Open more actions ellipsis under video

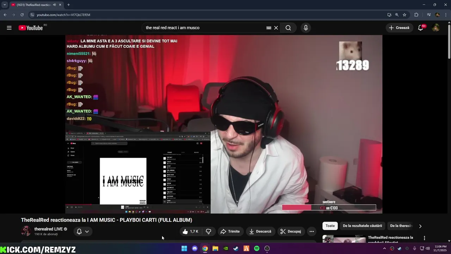[x=311, y=231]
